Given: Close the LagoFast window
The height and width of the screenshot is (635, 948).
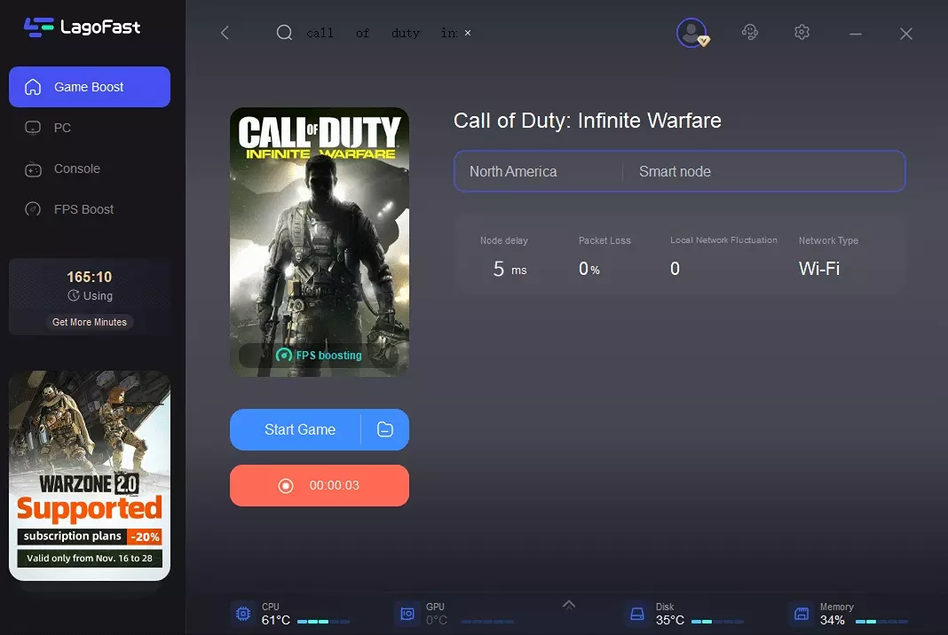Looking at the screenshot, I should click(905, 34).
